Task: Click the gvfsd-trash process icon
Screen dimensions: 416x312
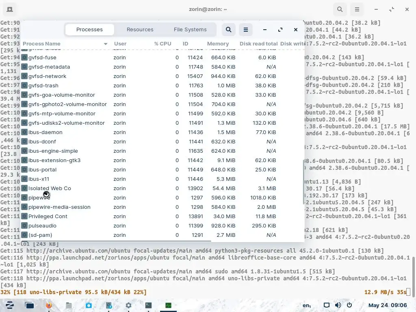Action: (x=24, y=85)
